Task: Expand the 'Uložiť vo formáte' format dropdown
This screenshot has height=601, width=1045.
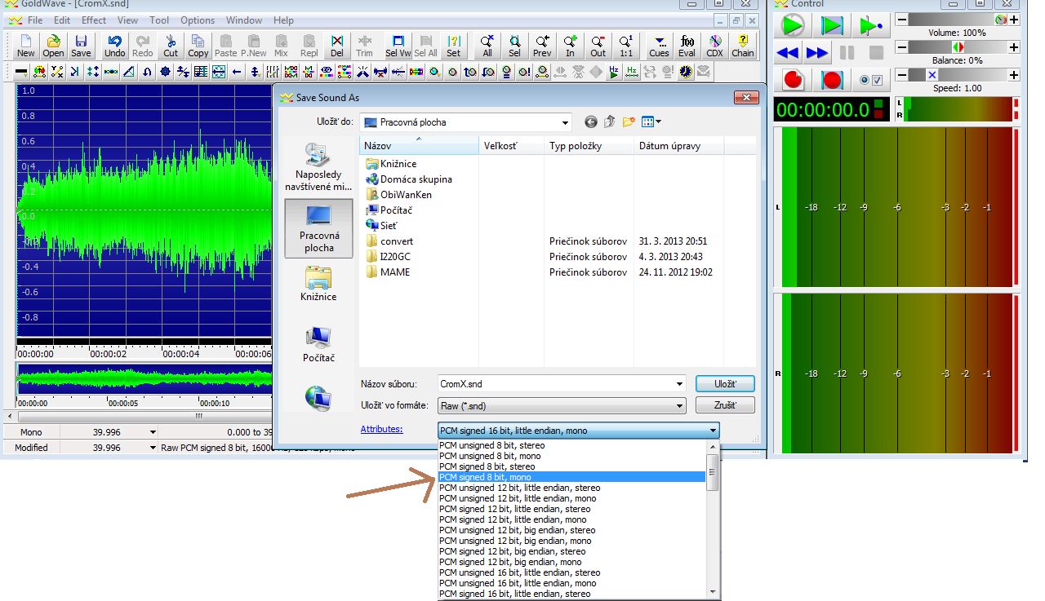Action: (679, 406)
